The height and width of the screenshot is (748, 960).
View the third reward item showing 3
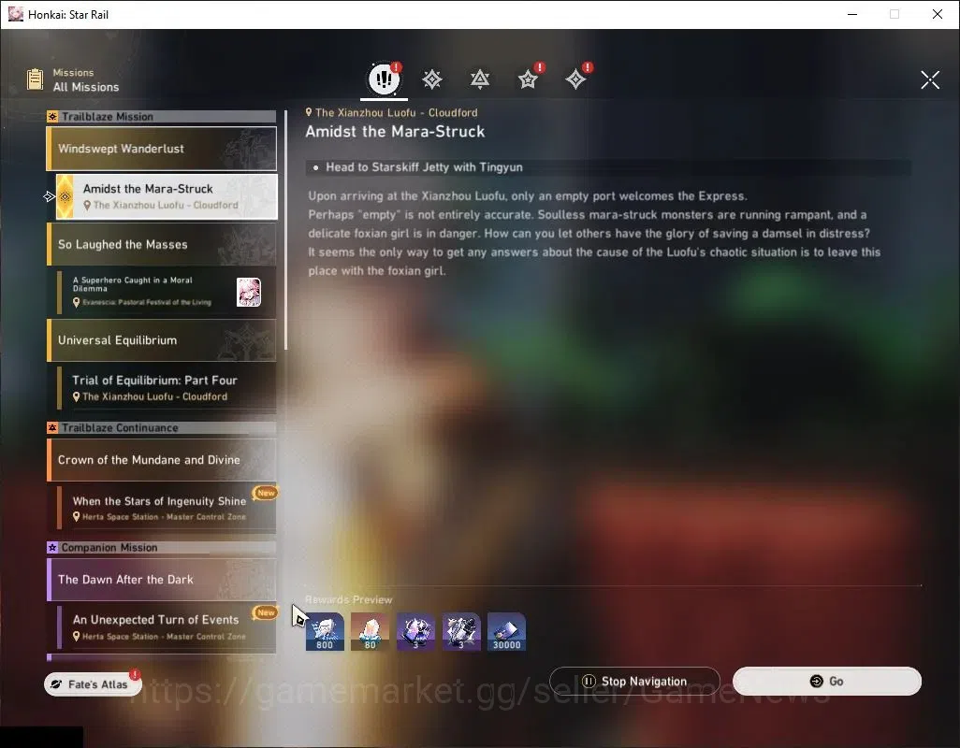coord(415,632)
